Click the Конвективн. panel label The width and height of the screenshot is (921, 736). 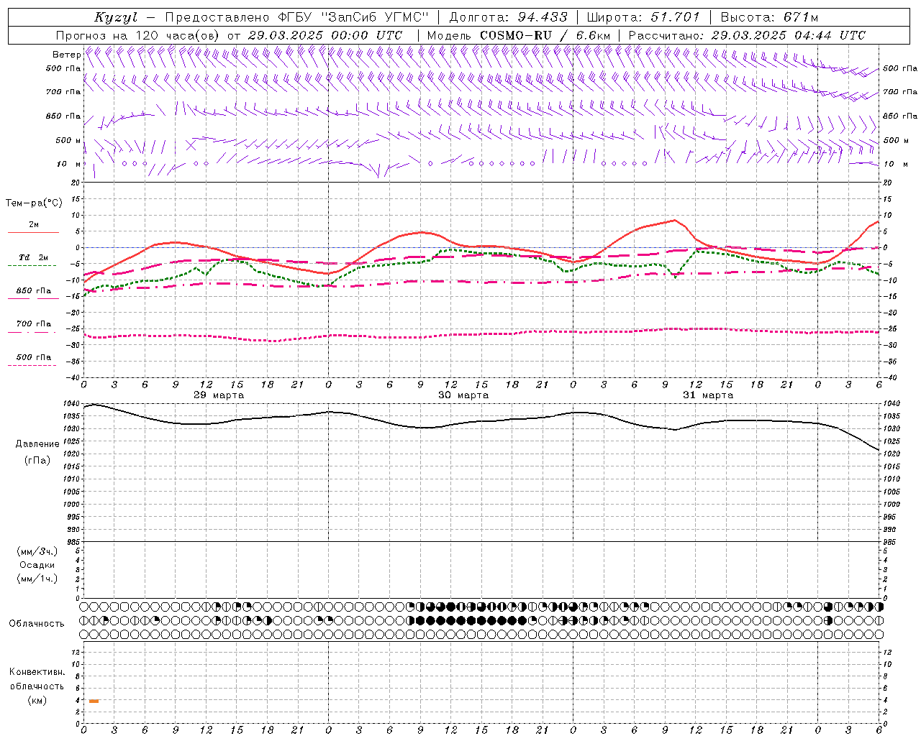37,672
